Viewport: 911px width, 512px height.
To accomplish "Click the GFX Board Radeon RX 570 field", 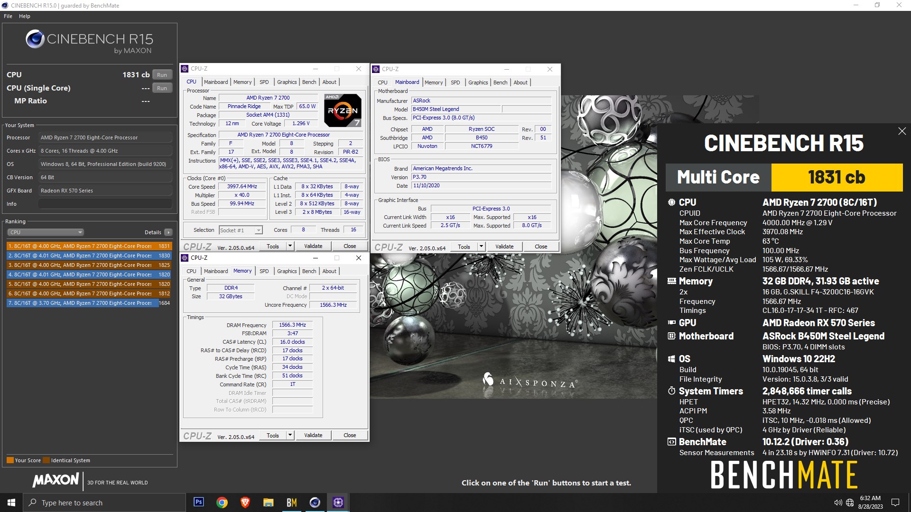I will 105,191.
